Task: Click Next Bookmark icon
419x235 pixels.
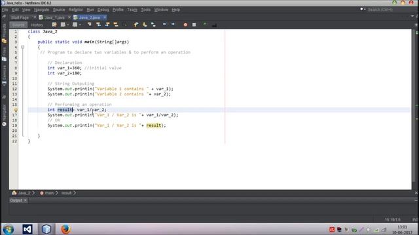Action: pyautogui.click(x=145, y=25)
